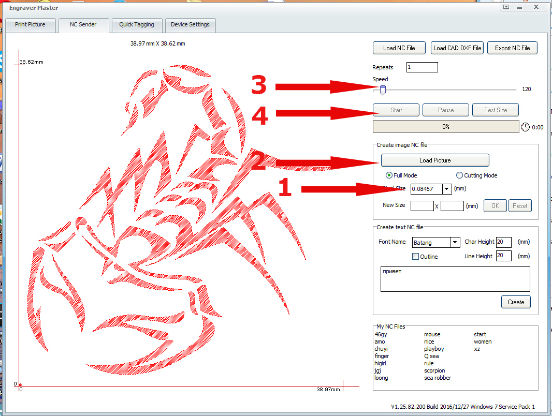Select the rule NC file
The image size is (552, 416).
429,363
